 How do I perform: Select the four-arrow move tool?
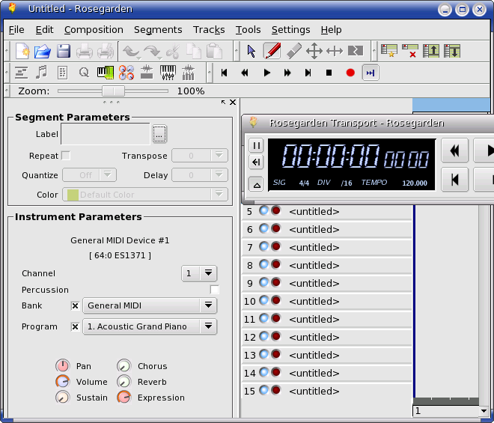(314, 51)
